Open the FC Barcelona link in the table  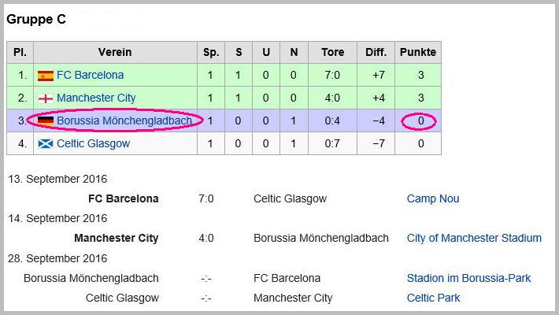coord(91,76)
